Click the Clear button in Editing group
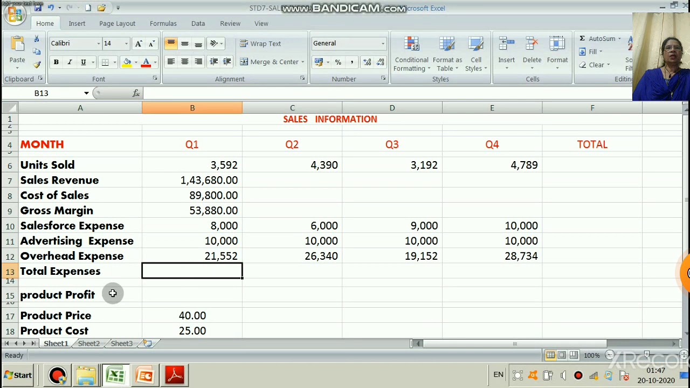Viewport: 690px width, 388px height. coord(594,65)
